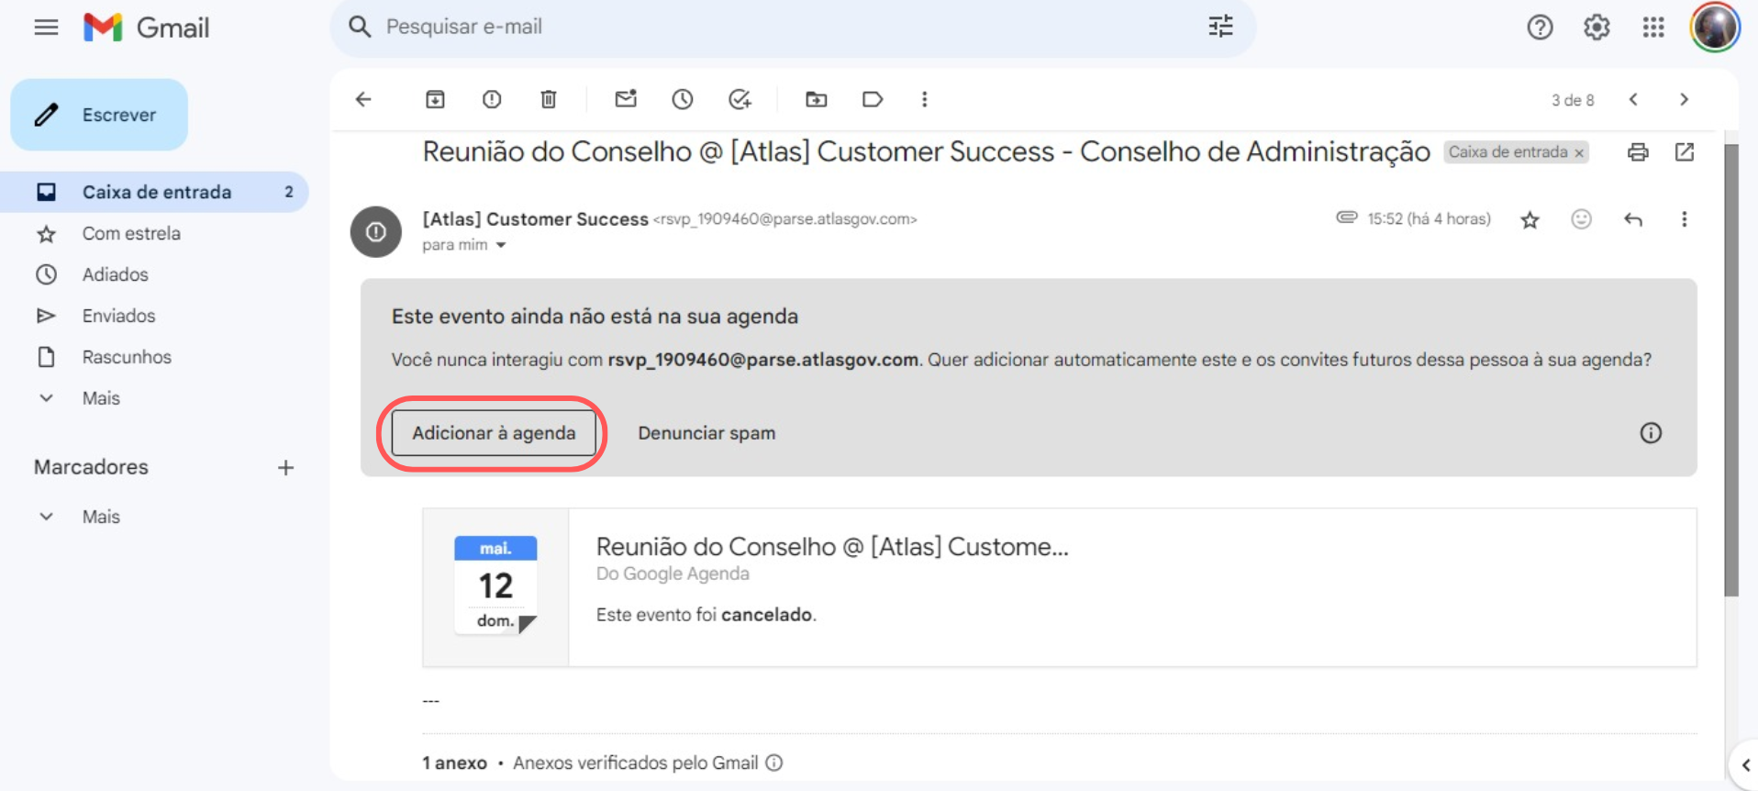Add emoji reaction to message
The image size is (1758, 791).
pyautogui.click(x=1581, y=218)
